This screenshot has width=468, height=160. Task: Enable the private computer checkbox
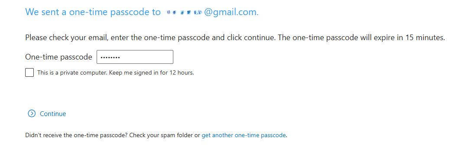[x=29, y=72]
